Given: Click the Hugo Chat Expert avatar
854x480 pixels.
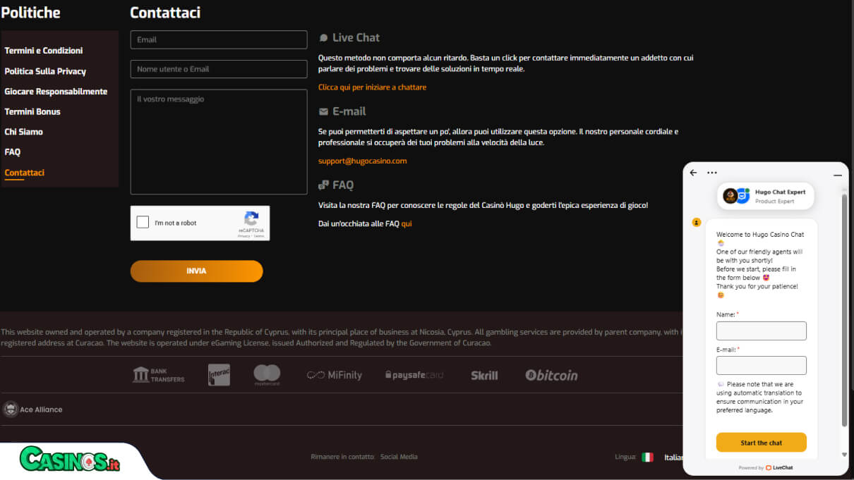Looking at the screenshot, I should click(736, 196).
